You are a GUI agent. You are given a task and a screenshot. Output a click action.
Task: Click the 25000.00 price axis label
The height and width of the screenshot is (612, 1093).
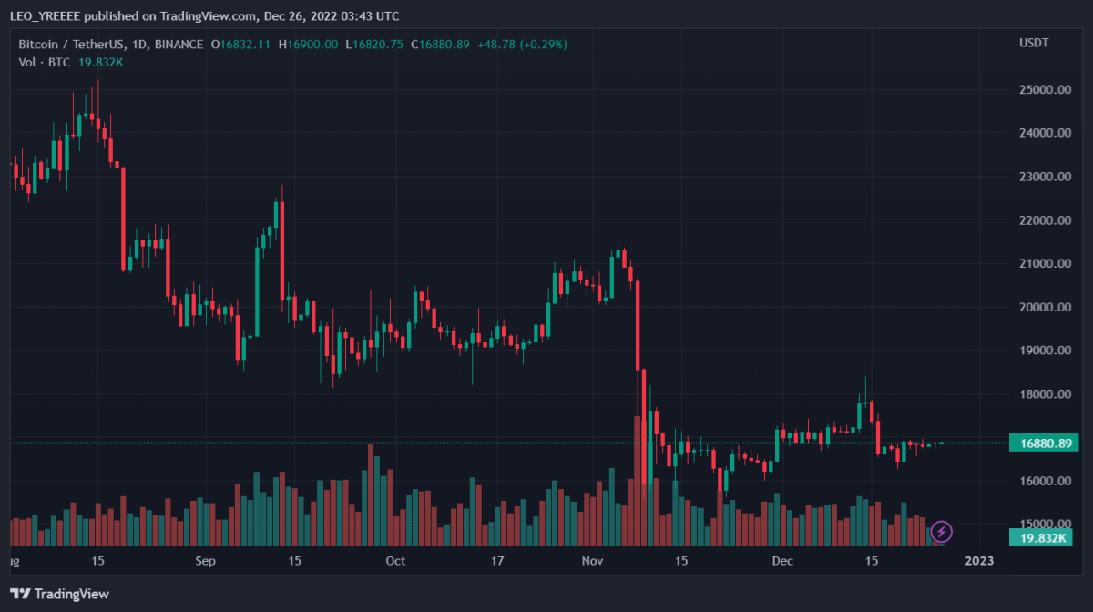point(1043,89)
